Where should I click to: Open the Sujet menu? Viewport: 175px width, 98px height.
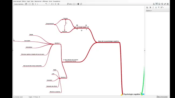pyautogui.click(x=28, y=1)
